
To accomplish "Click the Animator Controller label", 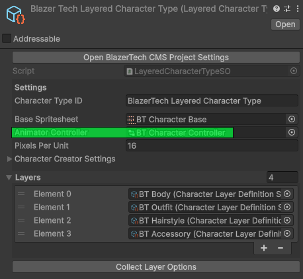I will [x=51, y=132].
